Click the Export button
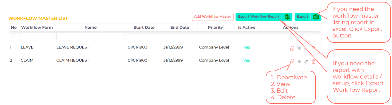 [x=303, y=17]
